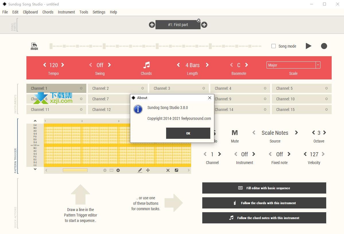Move pattern editor notes view down
Screen dimensions: 344x234
35,169
